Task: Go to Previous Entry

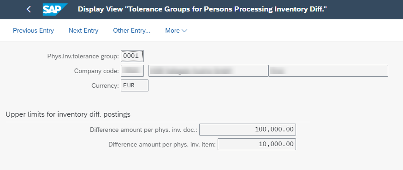Action: tap(33, 30)
